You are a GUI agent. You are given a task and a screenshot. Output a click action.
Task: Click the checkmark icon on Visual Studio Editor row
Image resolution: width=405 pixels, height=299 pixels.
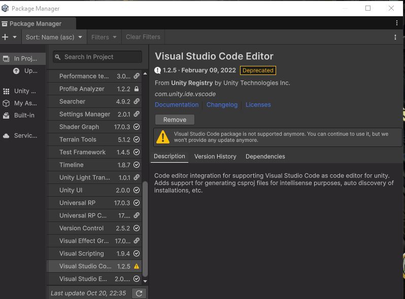click(137, 279)
